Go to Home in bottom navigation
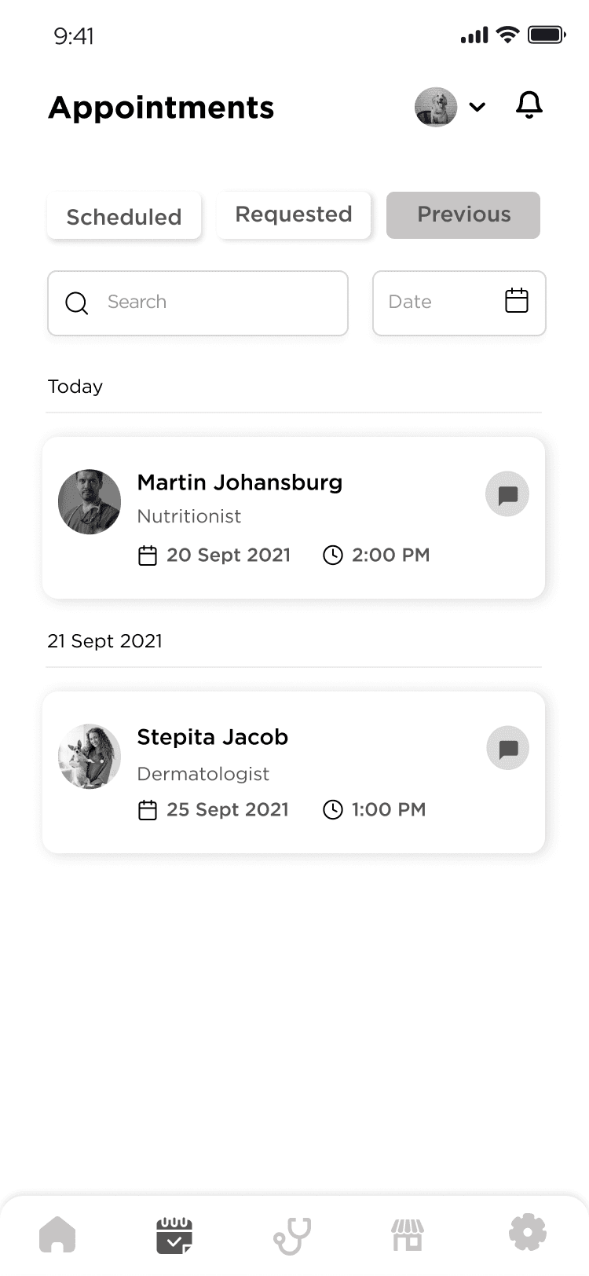Image resolution: width=589 pixels, height=1276 pixels. click(57, 1234)
